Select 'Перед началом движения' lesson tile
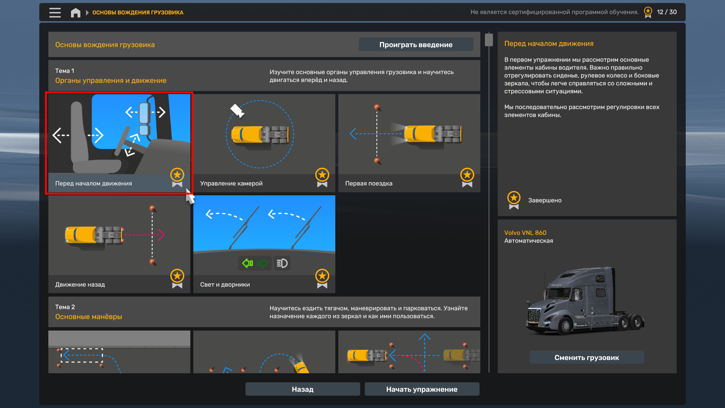This screenshot has height=408, width=725. [x=119, y=143]
